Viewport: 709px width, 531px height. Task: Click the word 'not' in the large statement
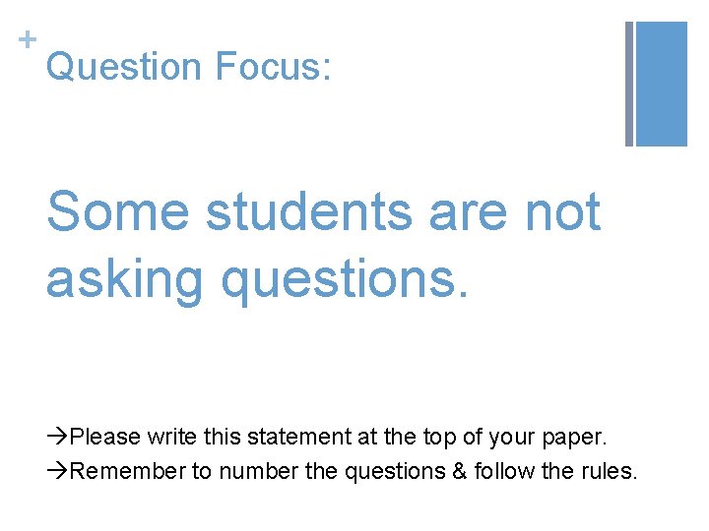561,211
